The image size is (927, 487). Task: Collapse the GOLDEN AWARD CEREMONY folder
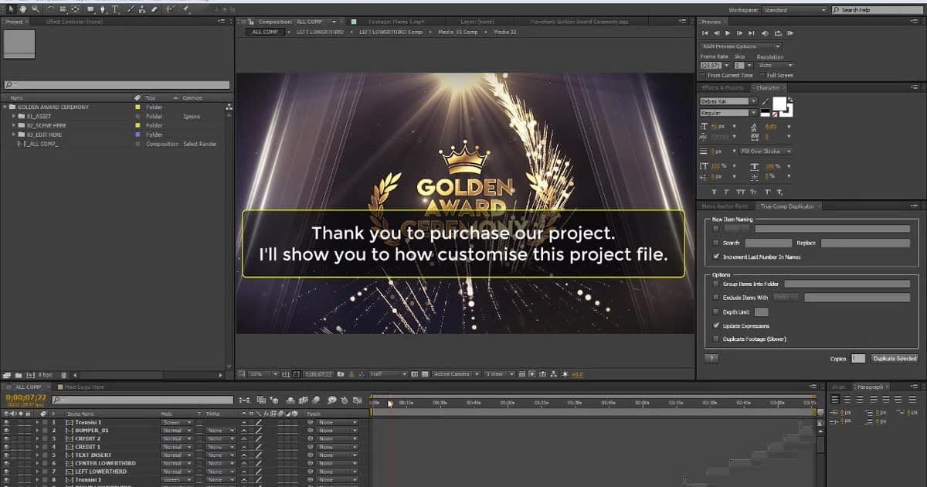[5, 107]
